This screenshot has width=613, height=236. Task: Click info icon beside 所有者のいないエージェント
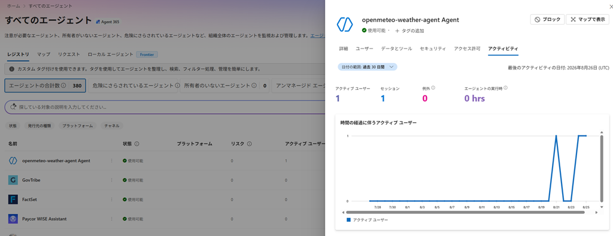click(254, 85)
